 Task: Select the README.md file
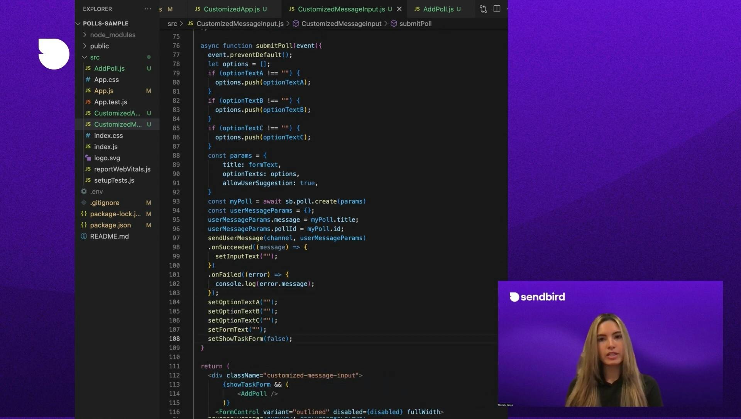[110, 236]
